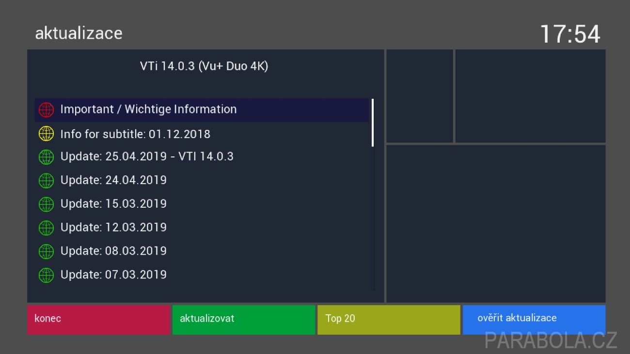The height and width of the screenshot is (354, 630).
Task: Click the green 'aktualizovat' button
Action: (244, 320)
